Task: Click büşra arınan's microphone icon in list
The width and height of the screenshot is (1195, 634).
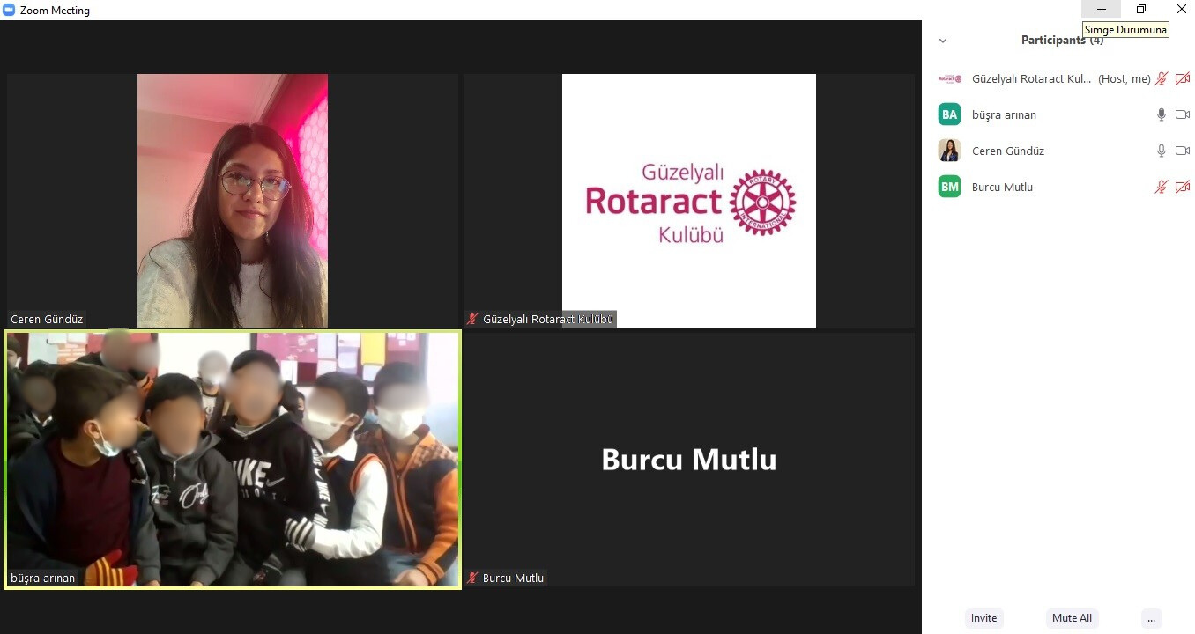Action: pos(1162,114)
